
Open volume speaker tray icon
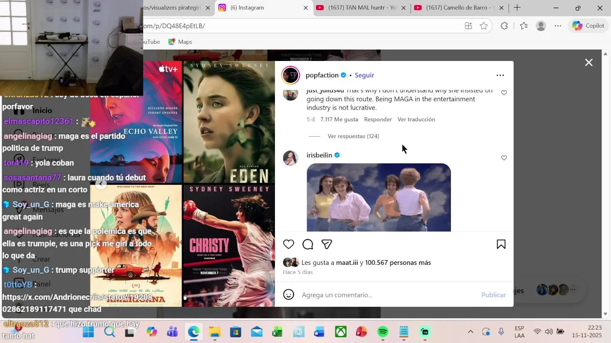(548, 332)
